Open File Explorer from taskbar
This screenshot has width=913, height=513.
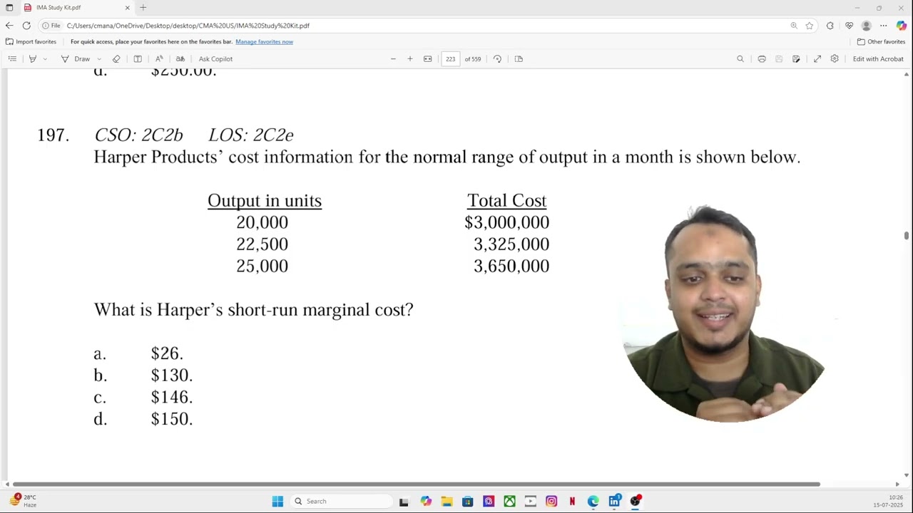[x=447, y=502]
